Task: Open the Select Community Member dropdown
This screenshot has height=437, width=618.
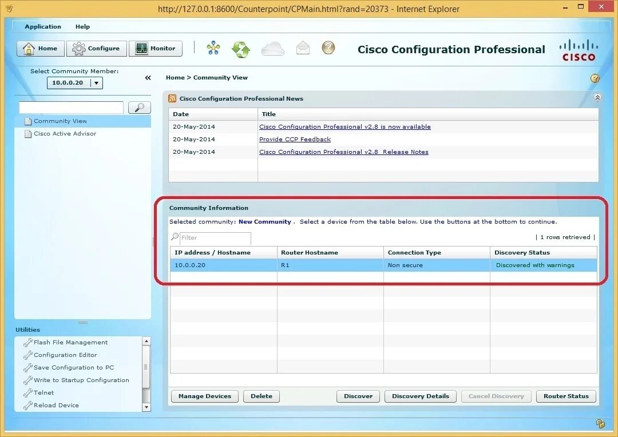Action: pos(75,83)
